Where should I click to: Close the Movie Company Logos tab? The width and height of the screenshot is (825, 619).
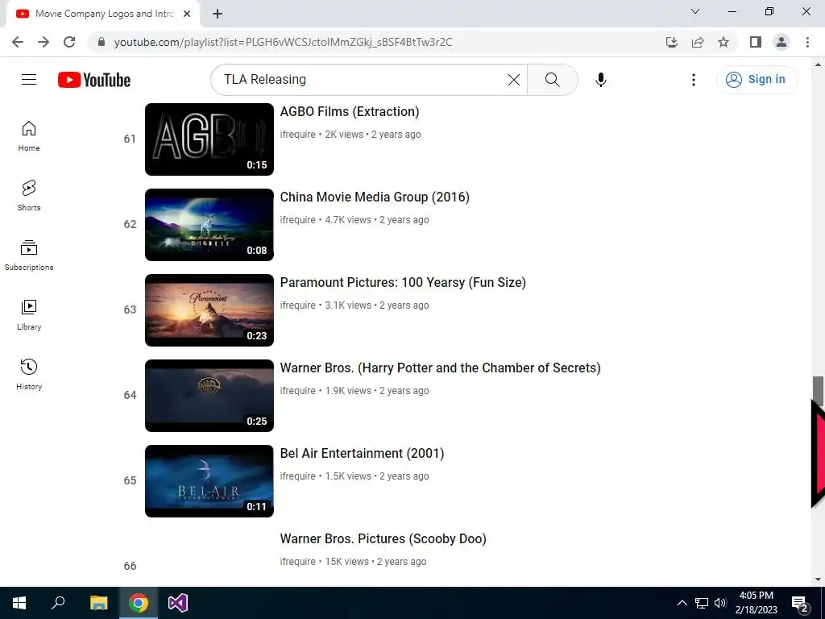pyautogui.click(x=187, y=14)
